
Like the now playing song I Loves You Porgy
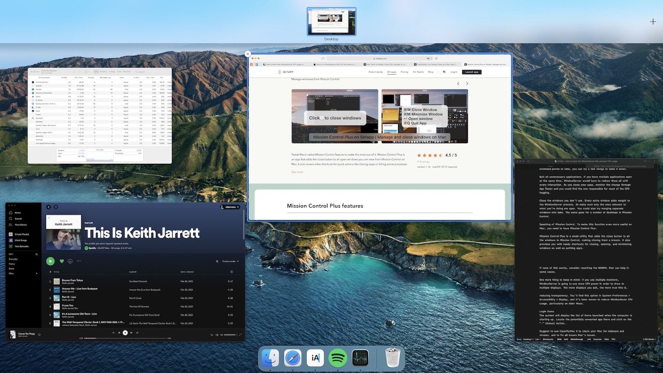tap(39, 334)
